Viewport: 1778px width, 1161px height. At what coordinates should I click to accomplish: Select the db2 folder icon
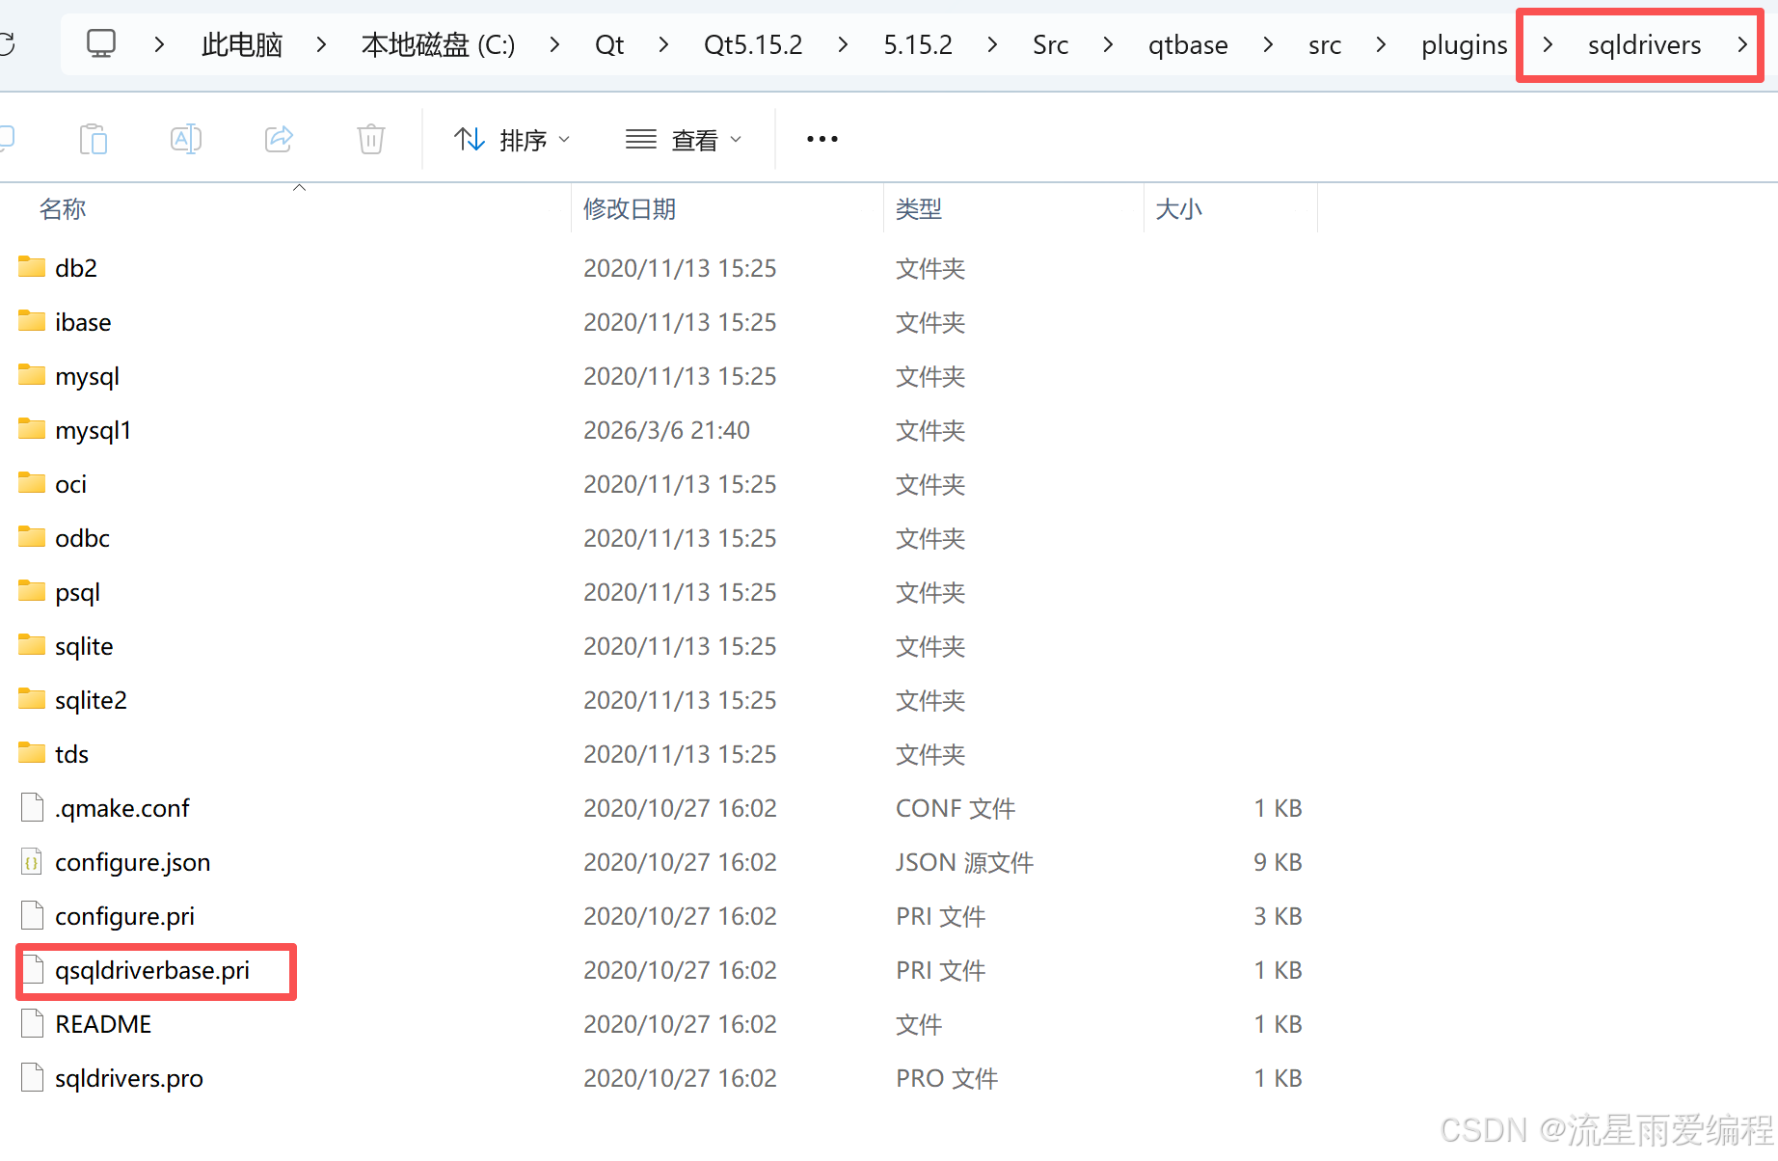click(x=32, y=267)
